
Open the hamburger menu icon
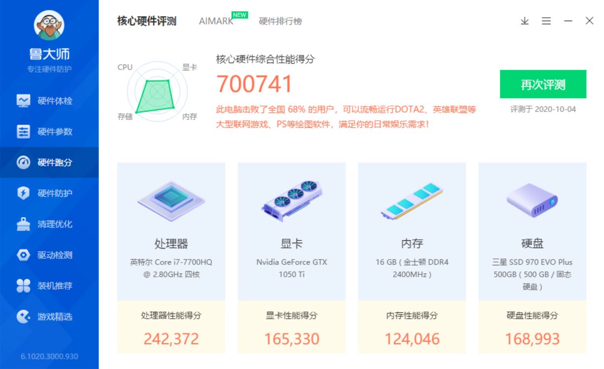tap(546, 21)
